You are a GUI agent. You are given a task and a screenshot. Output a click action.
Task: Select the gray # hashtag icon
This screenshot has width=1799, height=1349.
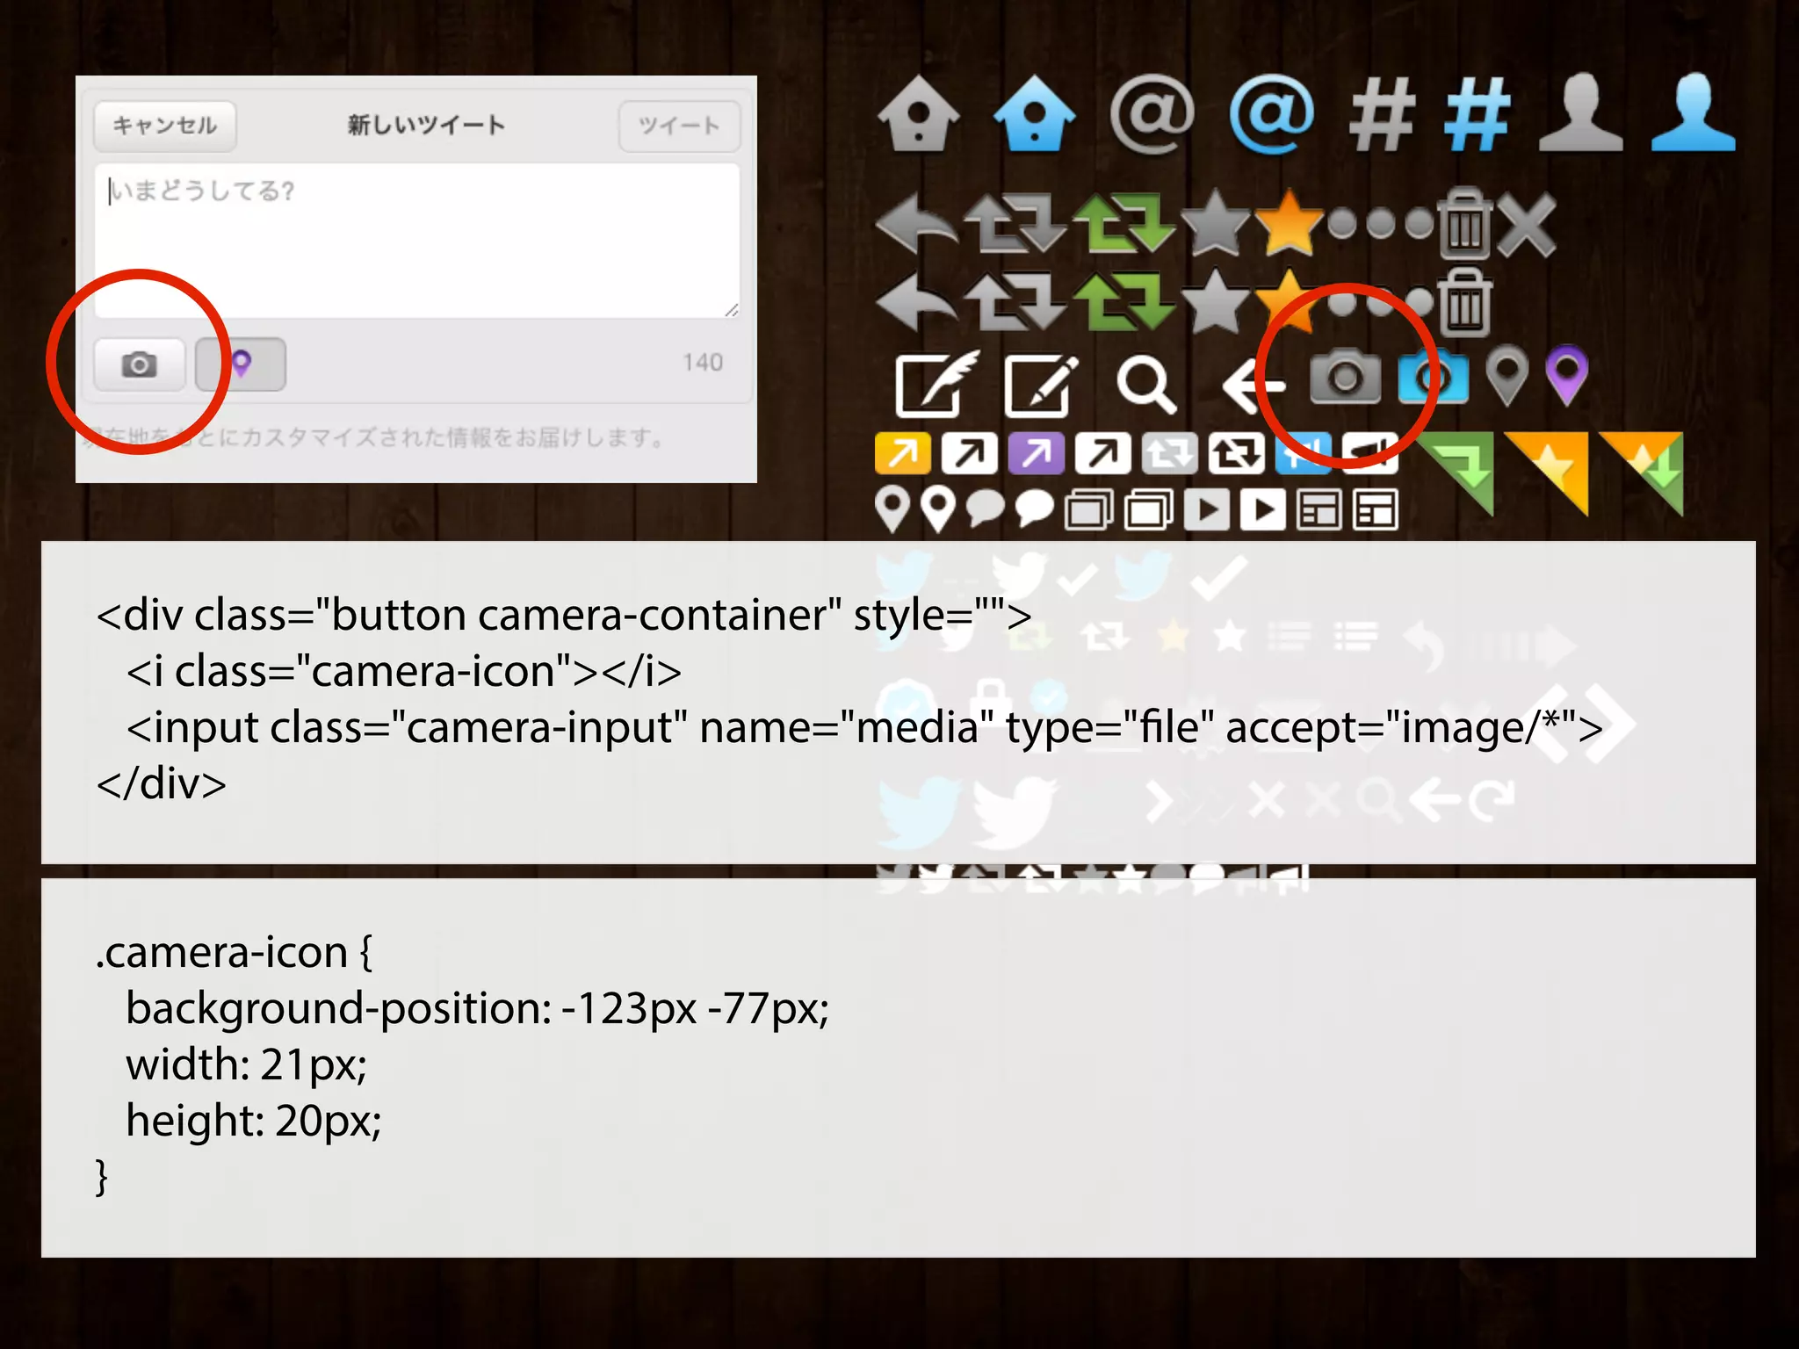[1383, 114]
